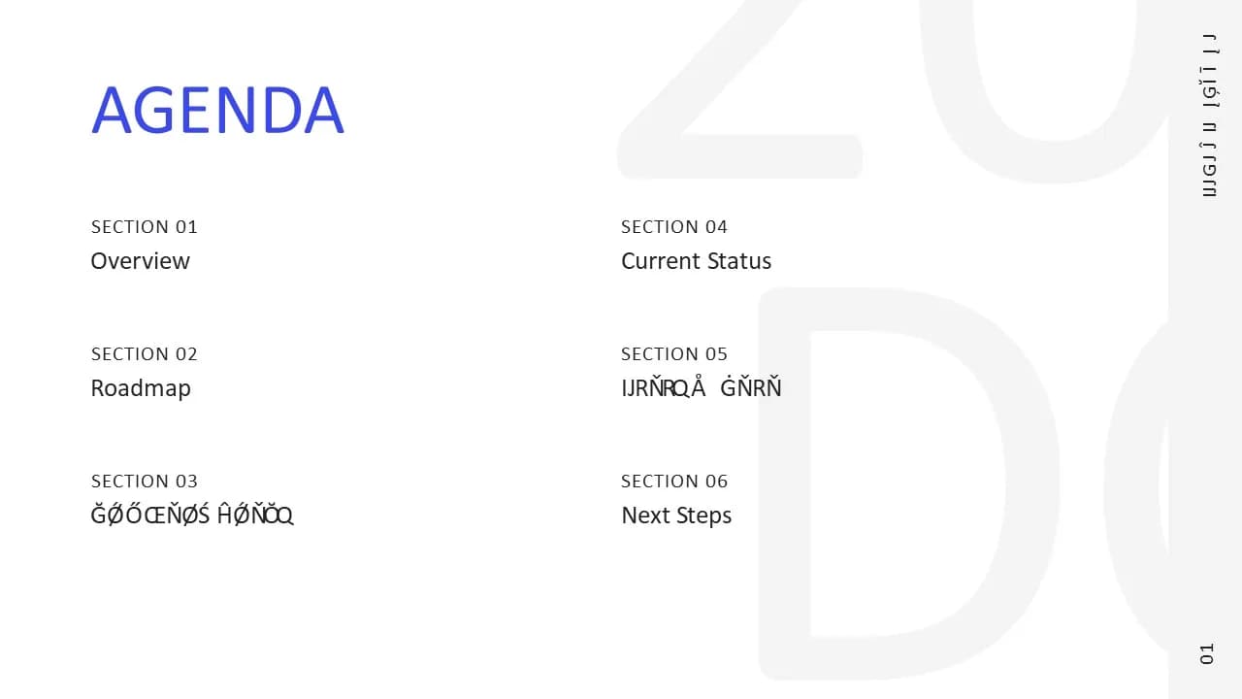Click the partial background letter beside D
The width and height of the screenshot is (1242, 699).
coord(1136,485)
